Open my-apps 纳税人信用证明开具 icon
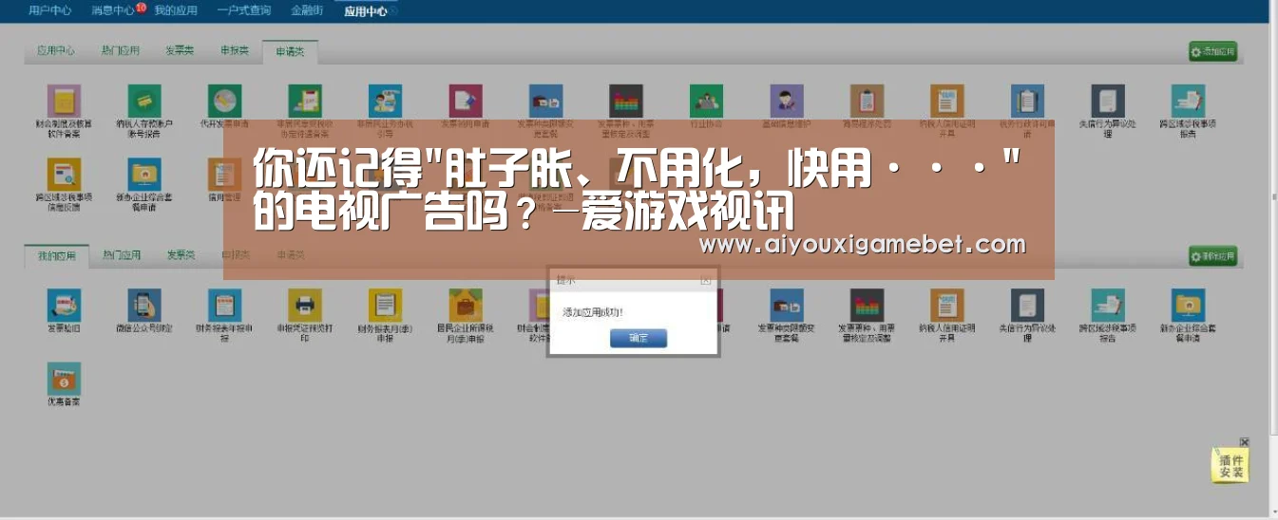This screenshot has height=520, width=1278. pyautogui.click(x=947, y=306)
